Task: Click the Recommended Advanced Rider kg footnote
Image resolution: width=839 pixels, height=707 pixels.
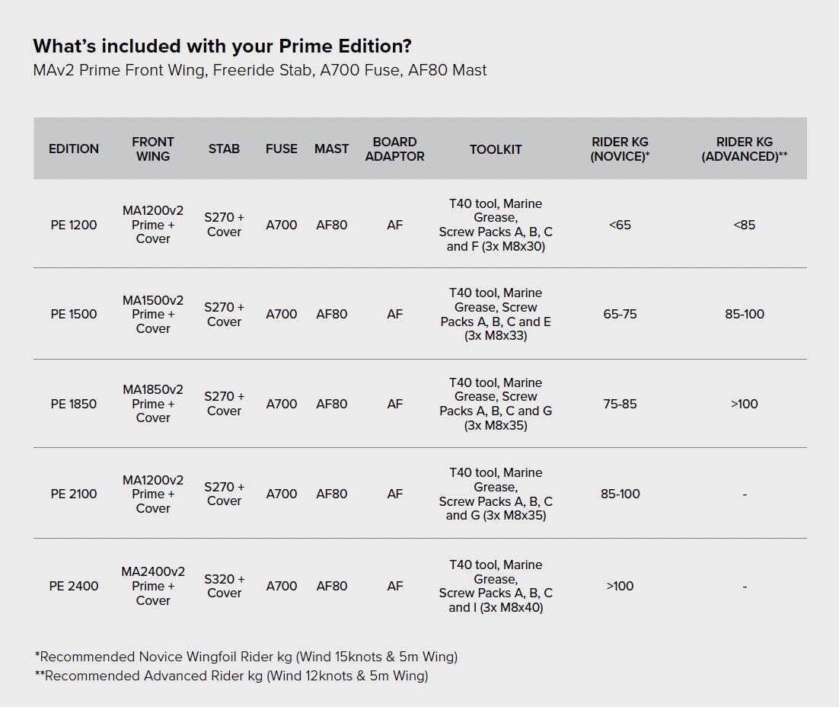Action: click(x=231, y=676)
